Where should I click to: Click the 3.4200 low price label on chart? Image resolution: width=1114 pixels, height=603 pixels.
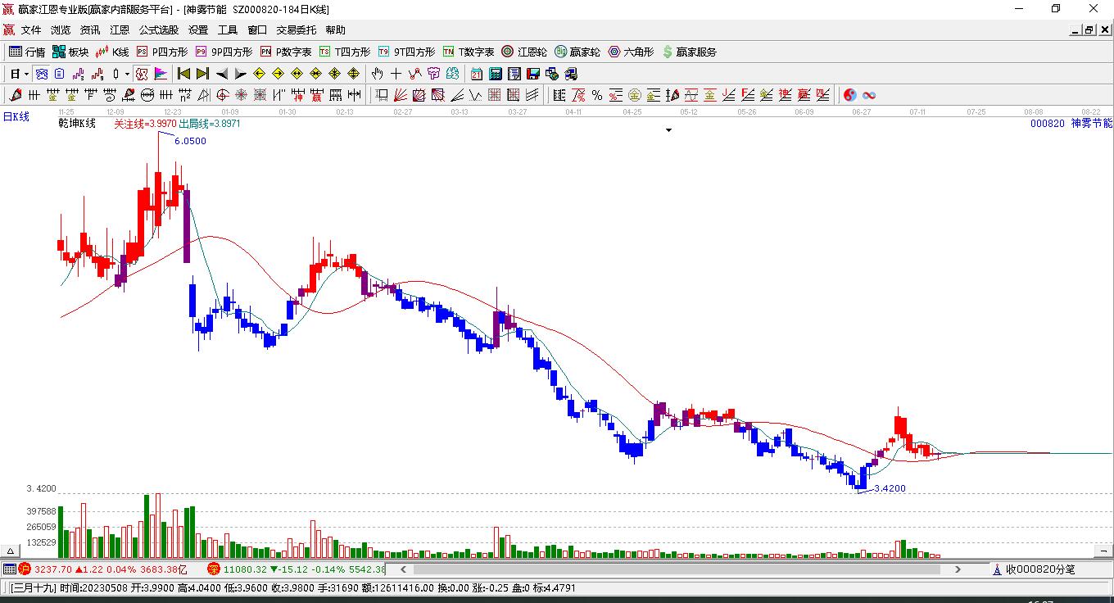coord(890,488)
